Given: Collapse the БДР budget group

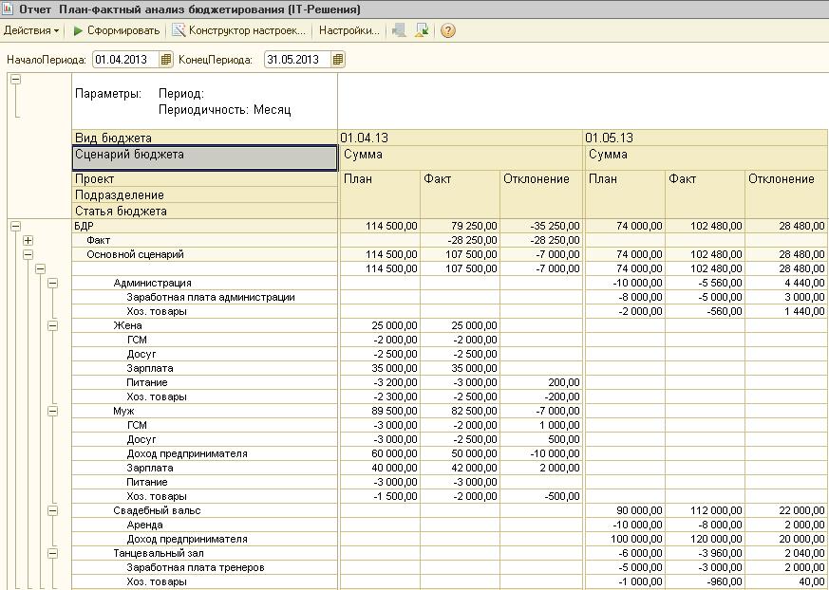Looking at the screenshot, I should point(15,227).
